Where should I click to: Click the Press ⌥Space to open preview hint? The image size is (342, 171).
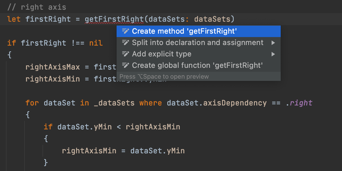click(x=164, y=76)
